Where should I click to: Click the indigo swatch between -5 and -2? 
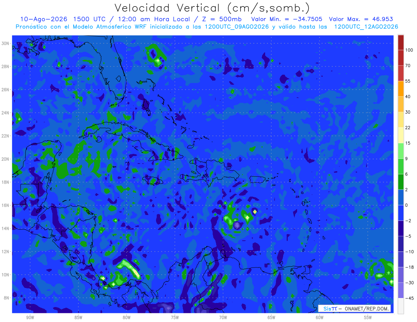[x=401, y=228]
